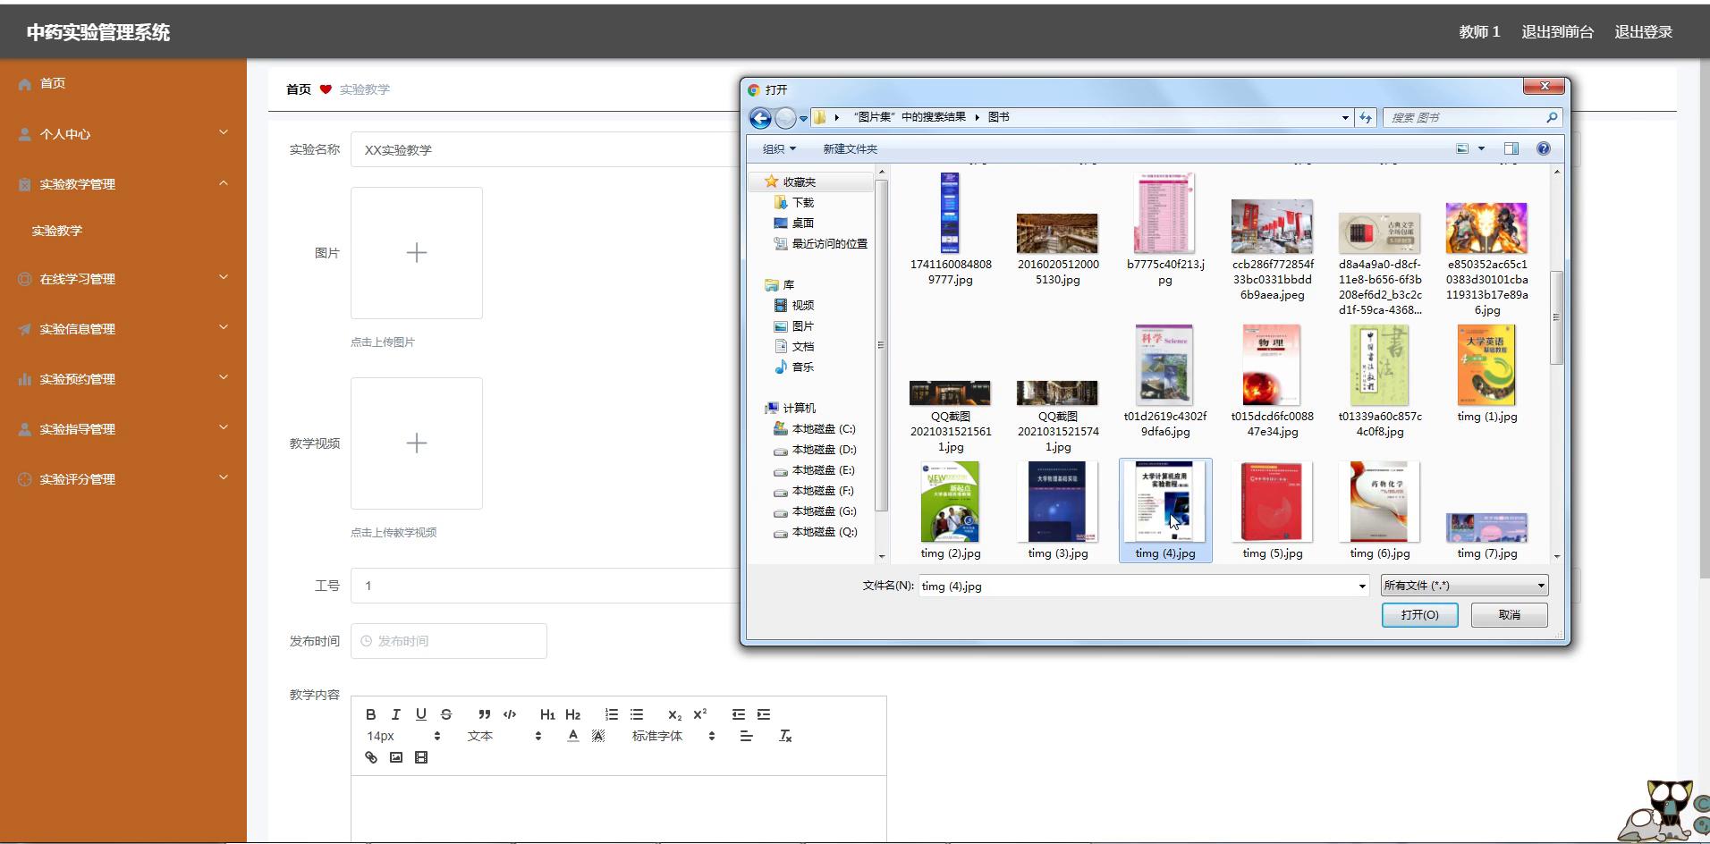Click the 打开(O) button

1419,615
